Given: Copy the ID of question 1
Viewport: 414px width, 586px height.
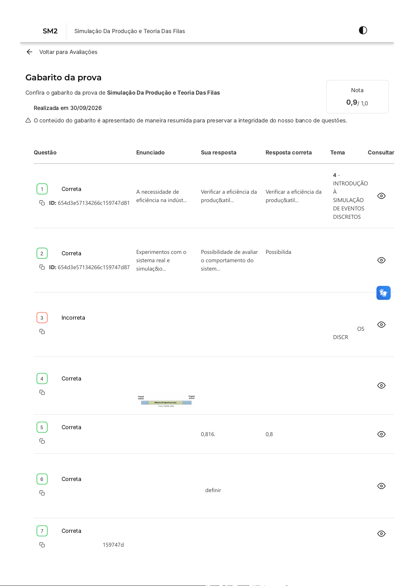Looking at the screenshot, I should [x=42, y=203].
